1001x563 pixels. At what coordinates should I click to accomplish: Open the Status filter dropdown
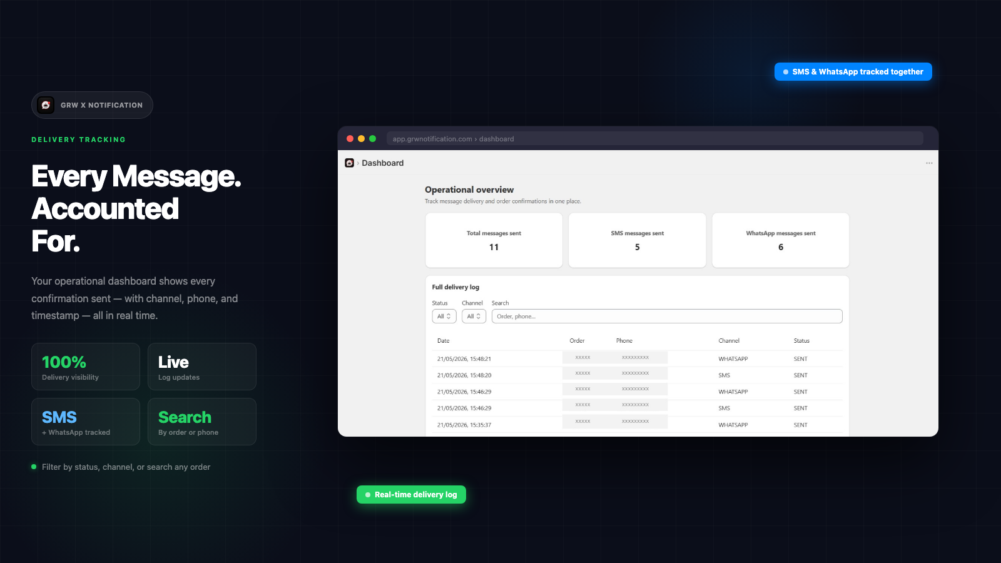click(x=444, y=317)
